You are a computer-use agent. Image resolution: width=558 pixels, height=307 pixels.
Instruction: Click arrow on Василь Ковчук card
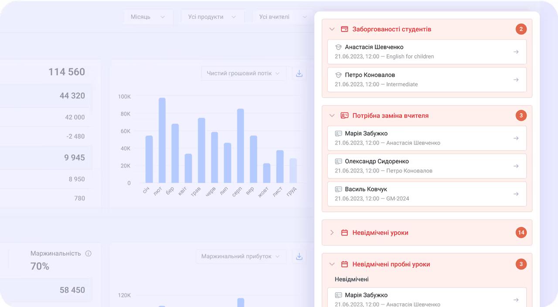[x=516, y=194]
